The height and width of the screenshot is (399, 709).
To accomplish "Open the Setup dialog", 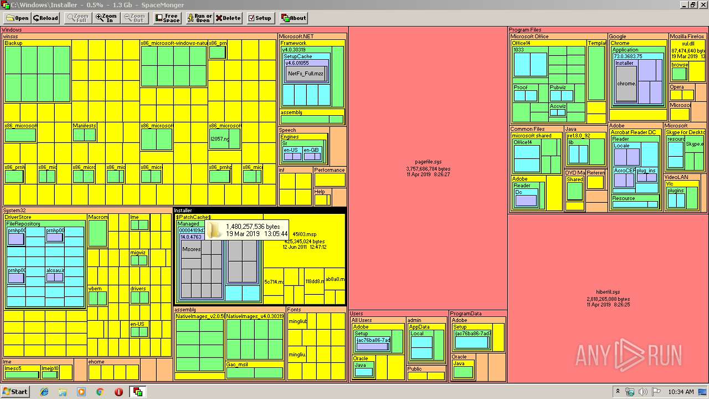I will point(260,18).
